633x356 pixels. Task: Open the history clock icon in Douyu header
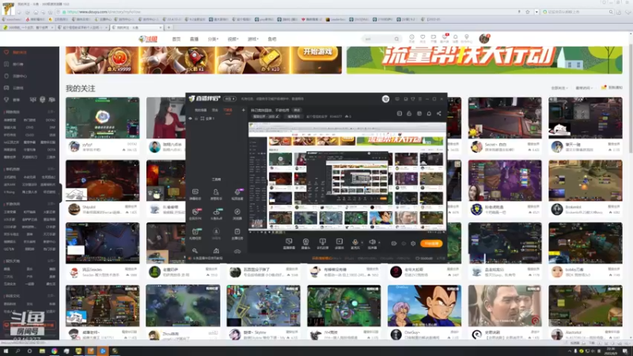[x=411, y=38]
